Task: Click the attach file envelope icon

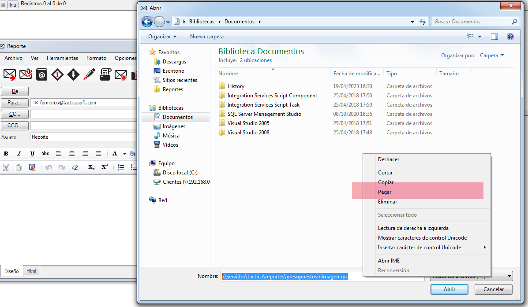Action: pos(26,74)
